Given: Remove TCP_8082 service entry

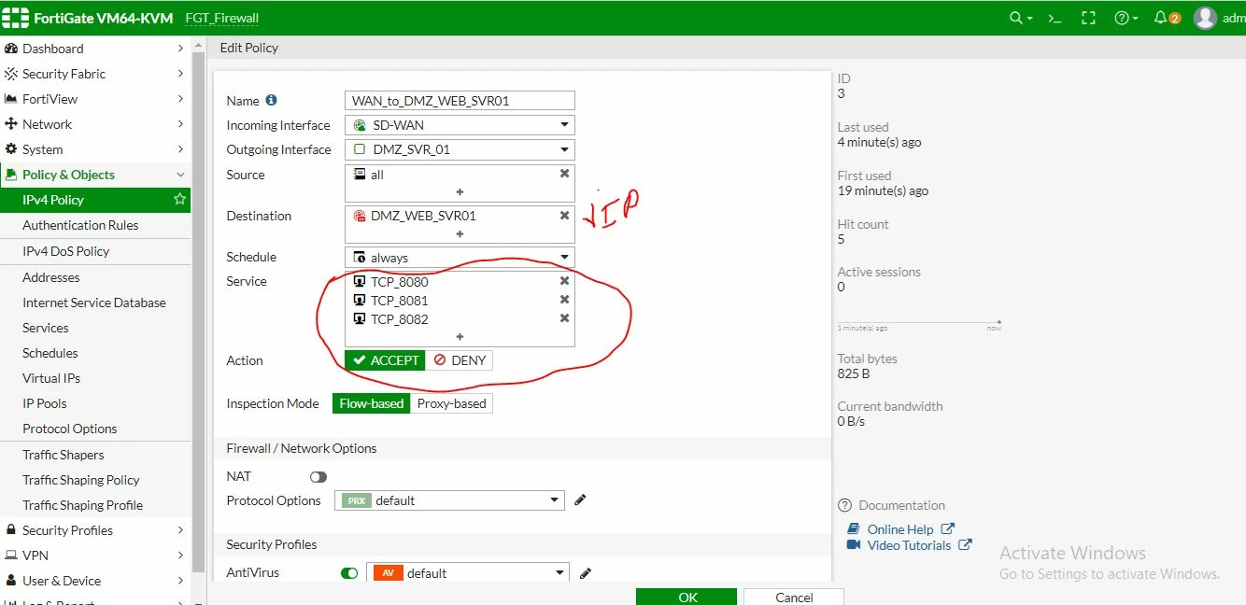Looking at the screenshot, I should tap(564, 318).
